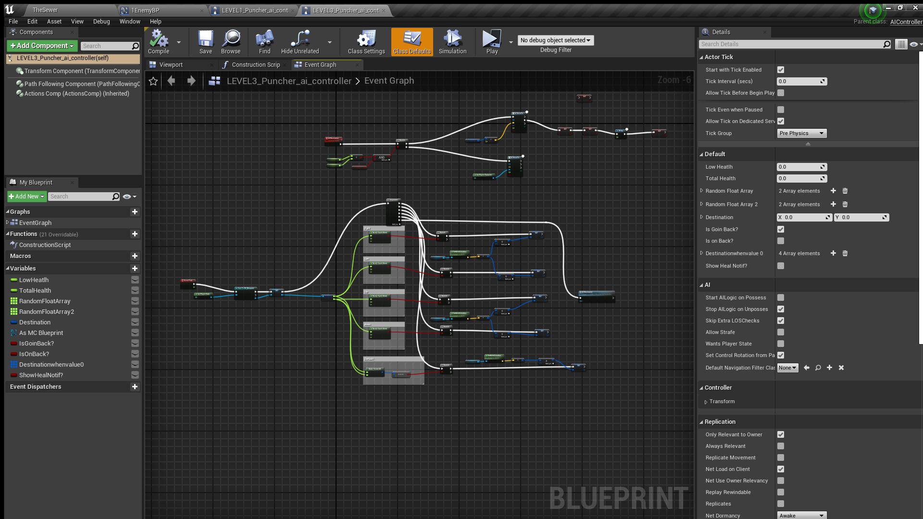Open the AIController parent class link
923x519 pixels.
point(906,22)
